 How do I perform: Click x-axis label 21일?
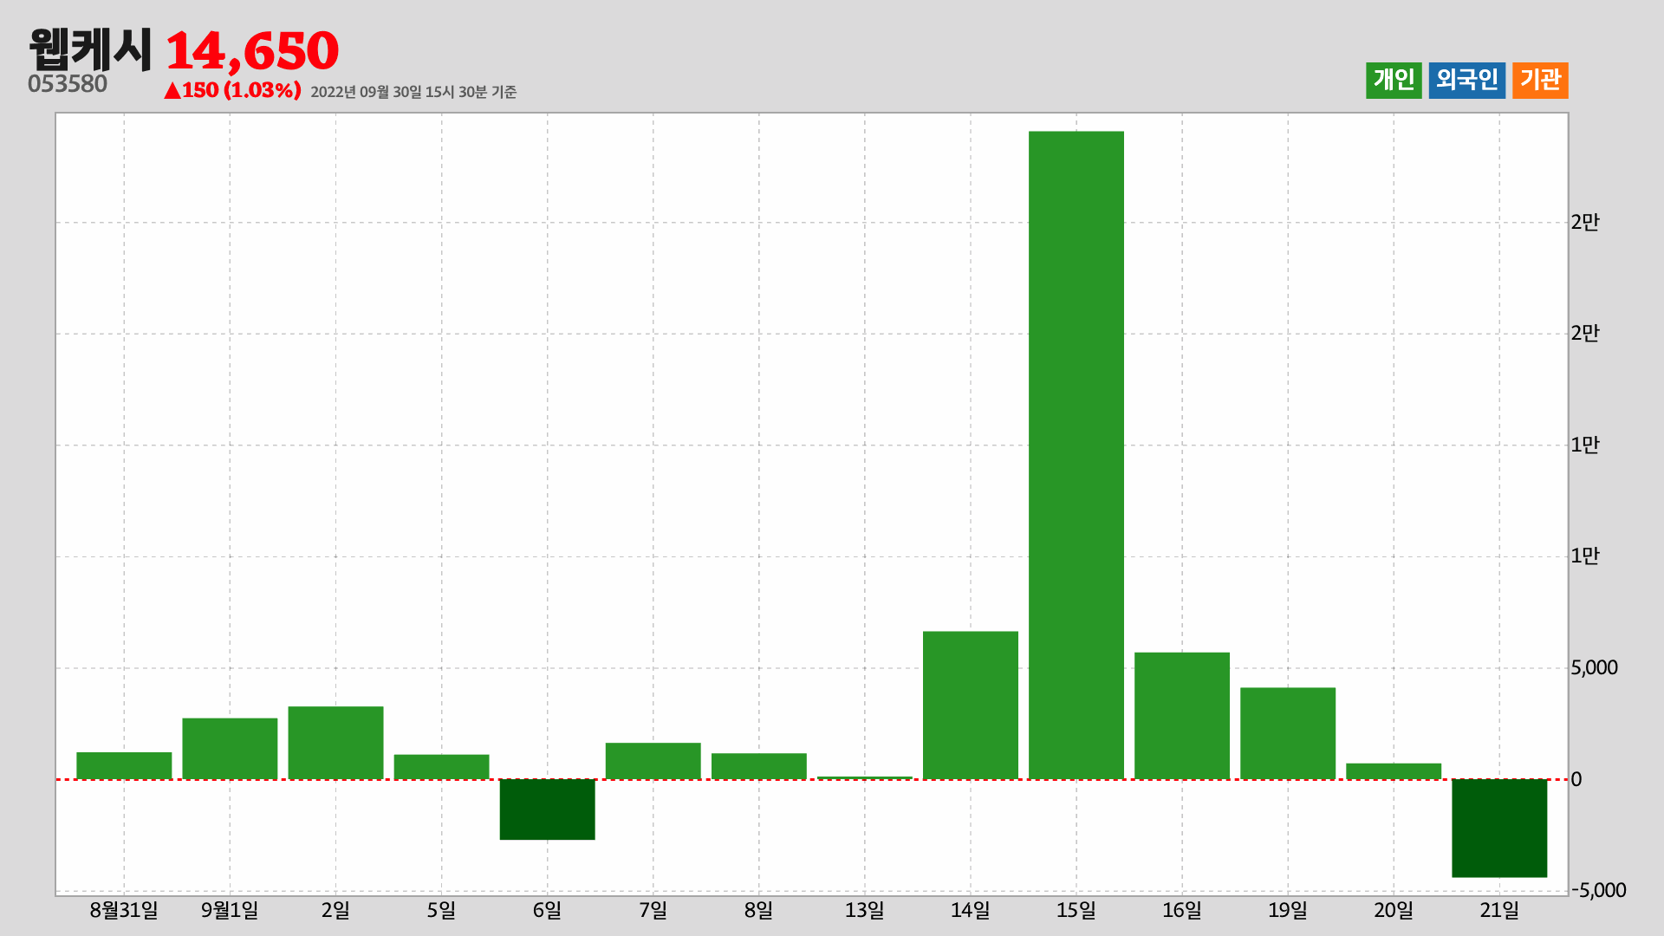[x=1498, y=911]
